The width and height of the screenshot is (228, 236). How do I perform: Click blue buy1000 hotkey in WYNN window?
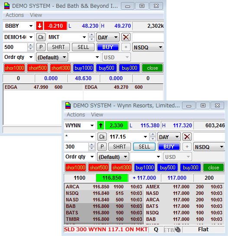click(145, 168)
